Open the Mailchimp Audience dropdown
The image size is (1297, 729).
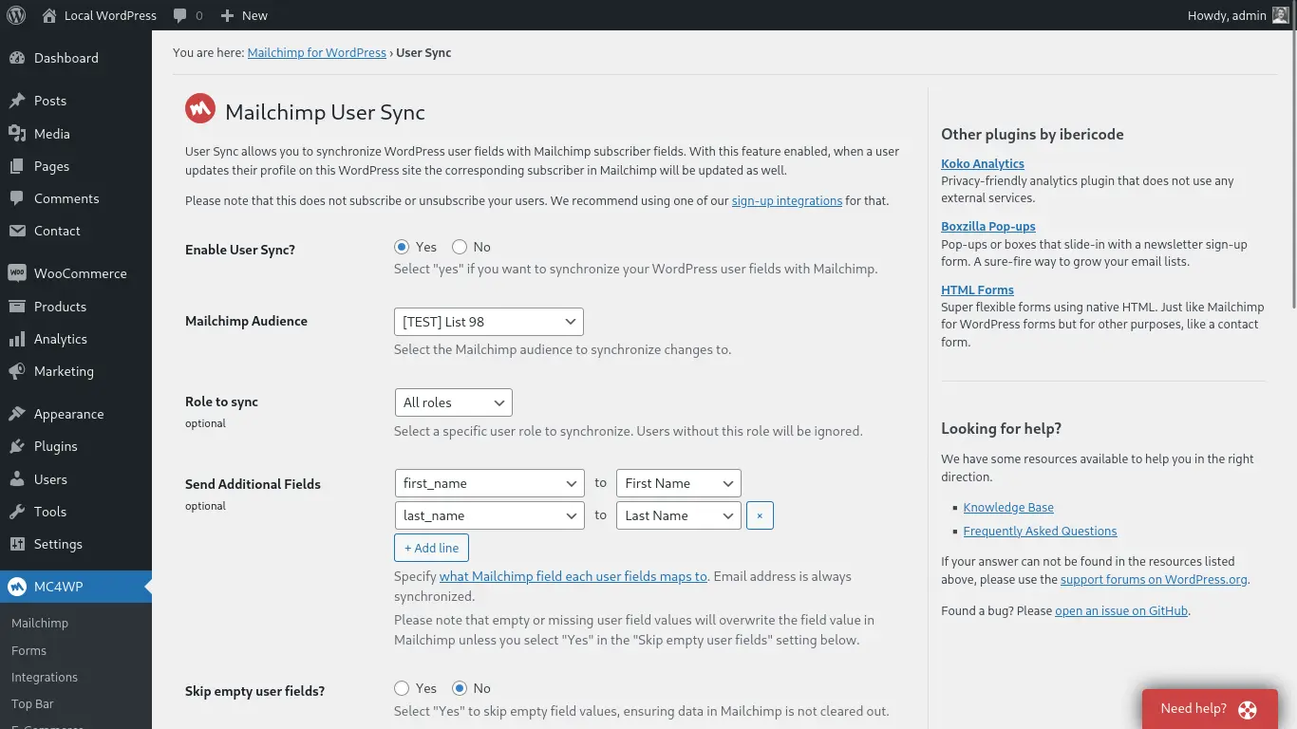tap(489, 322)
